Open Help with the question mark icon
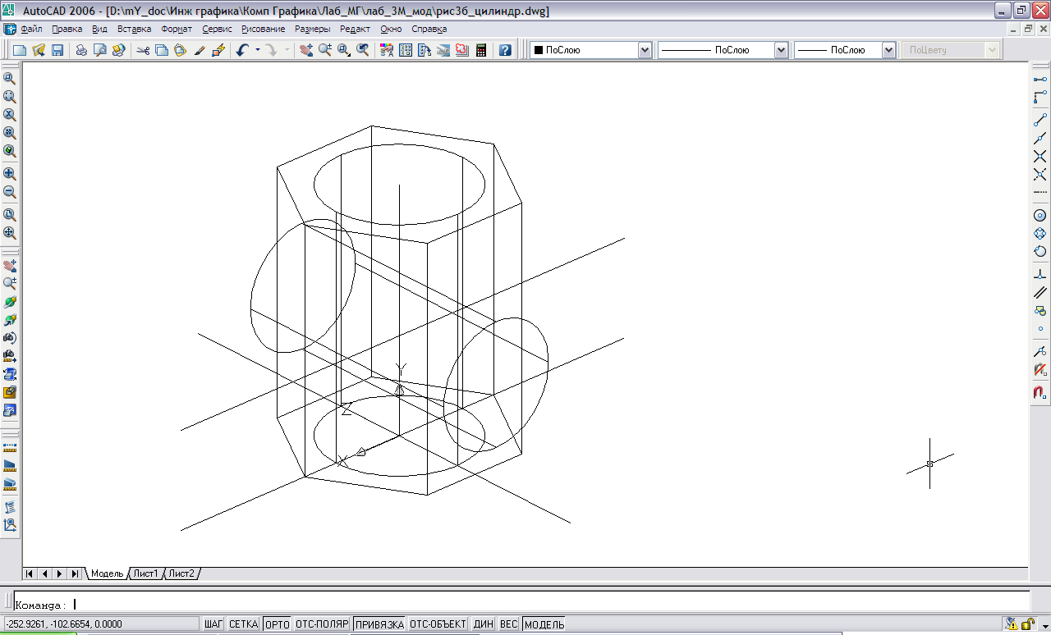The width and height of the screenshot is (1051, 635). coord(505,50)
